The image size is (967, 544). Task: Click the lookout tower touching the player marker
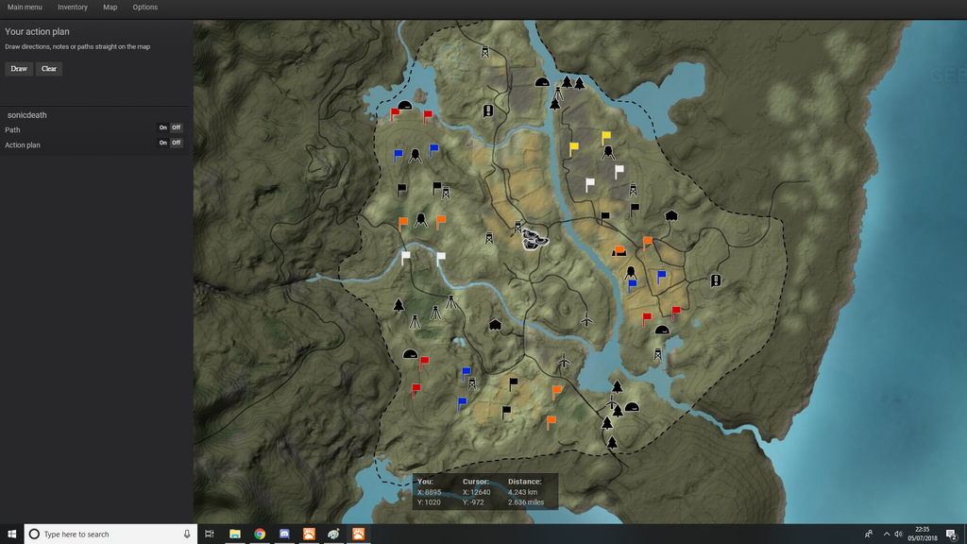(518, 227)
